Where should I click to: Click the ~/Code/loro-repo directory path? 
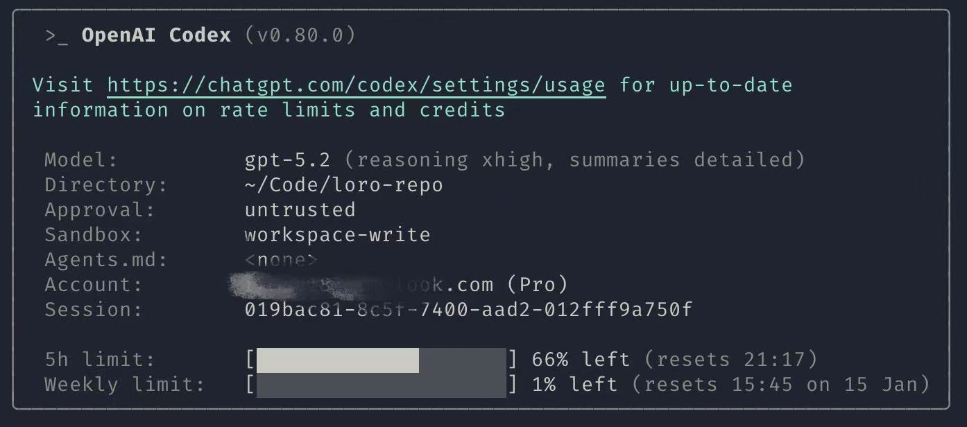[343, 185]
